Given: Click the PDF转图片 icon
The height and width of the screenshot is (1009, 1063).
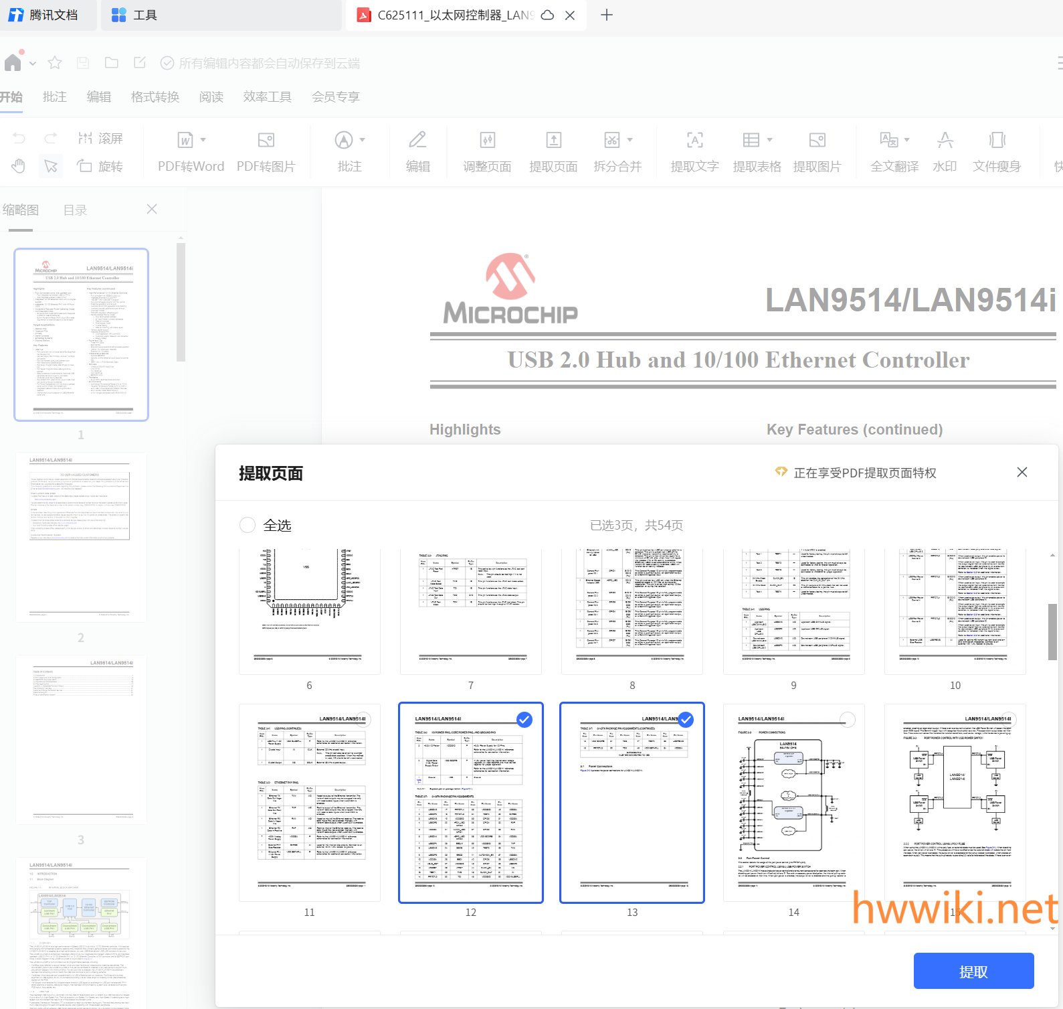Looking at the screenshot, I should (266, 141).
